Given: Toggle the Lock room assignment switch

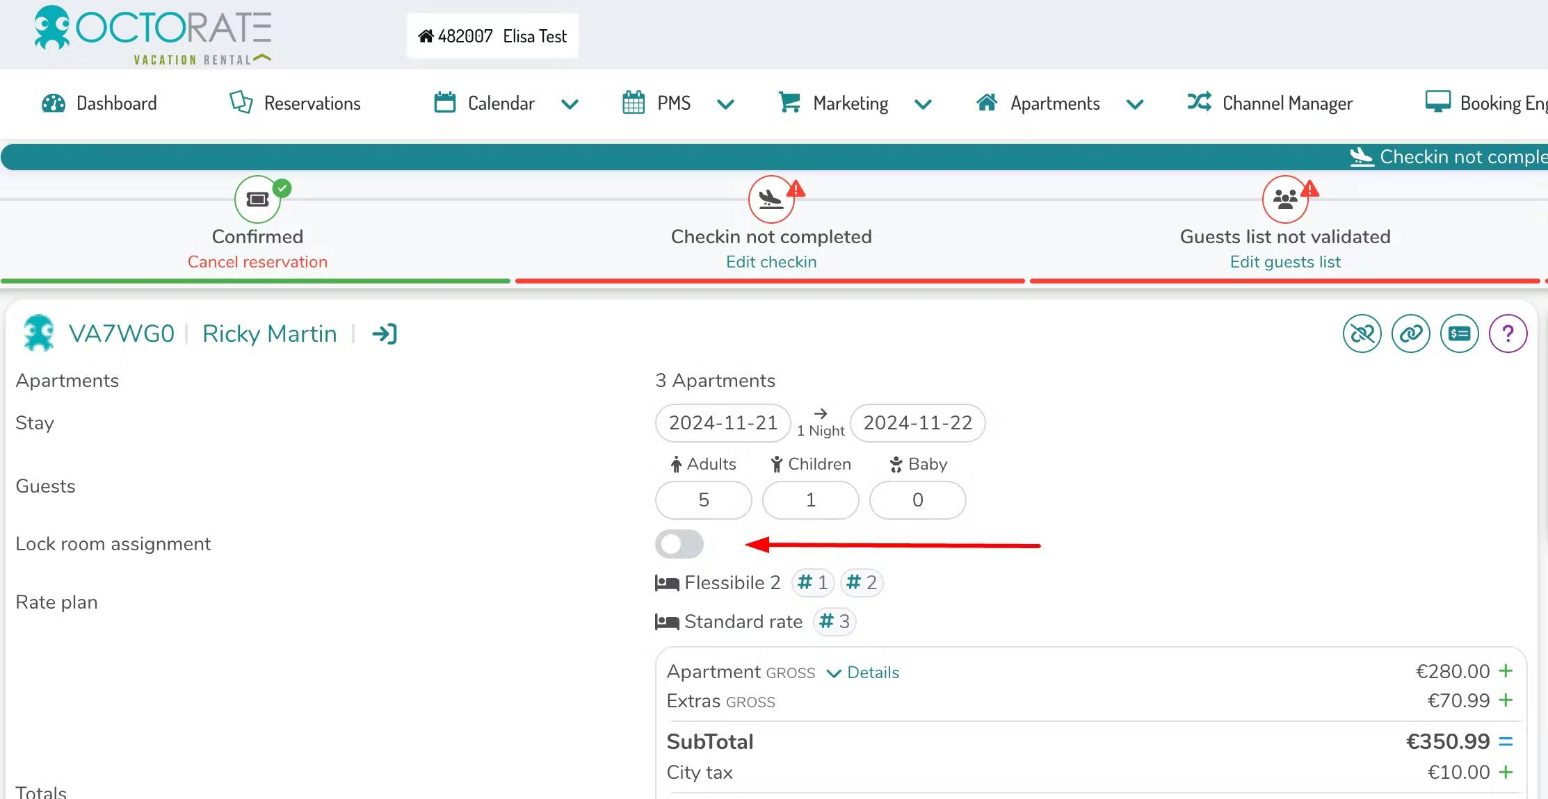Looking at the screenshot, I should click(x=679, y=544).
